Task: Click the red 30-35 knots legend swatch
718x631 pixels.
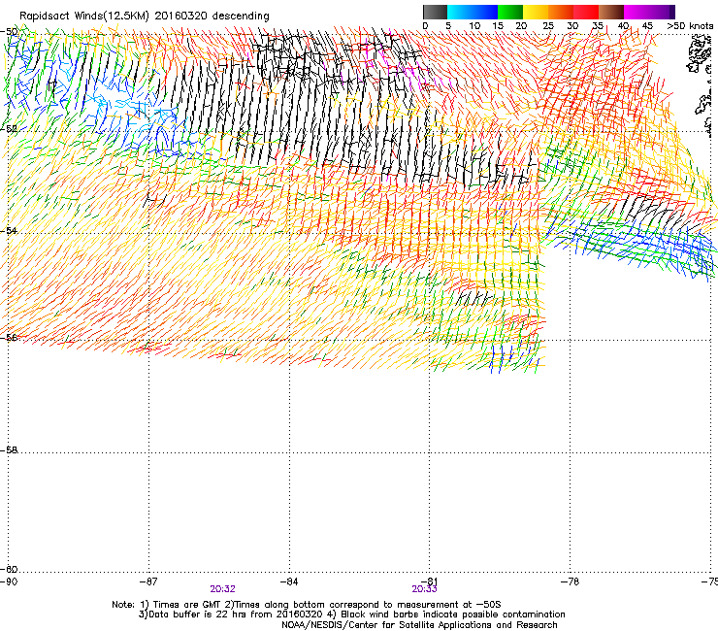Action: point(586,12)
